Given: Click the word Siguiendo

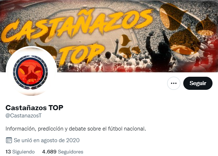Looking at the screenshot, I should tap(23, 152).
